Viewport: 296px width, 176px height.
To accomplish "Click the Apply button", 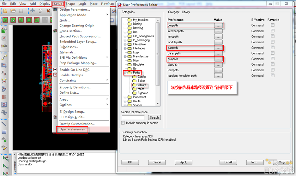I will click(x=184, y=162).
